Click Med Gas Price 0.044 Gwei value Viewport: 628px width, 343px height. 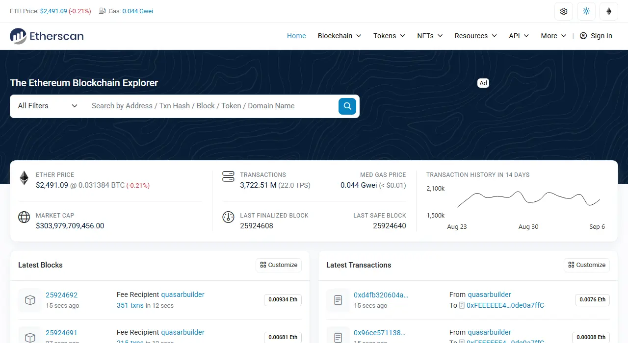pyautogui.click(x=359, y=185)
